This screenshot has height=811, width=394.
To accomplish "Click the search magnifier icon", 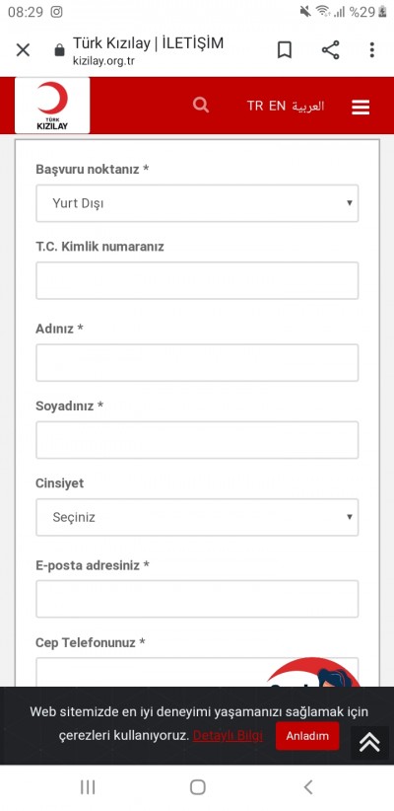I will pos(201,105).
